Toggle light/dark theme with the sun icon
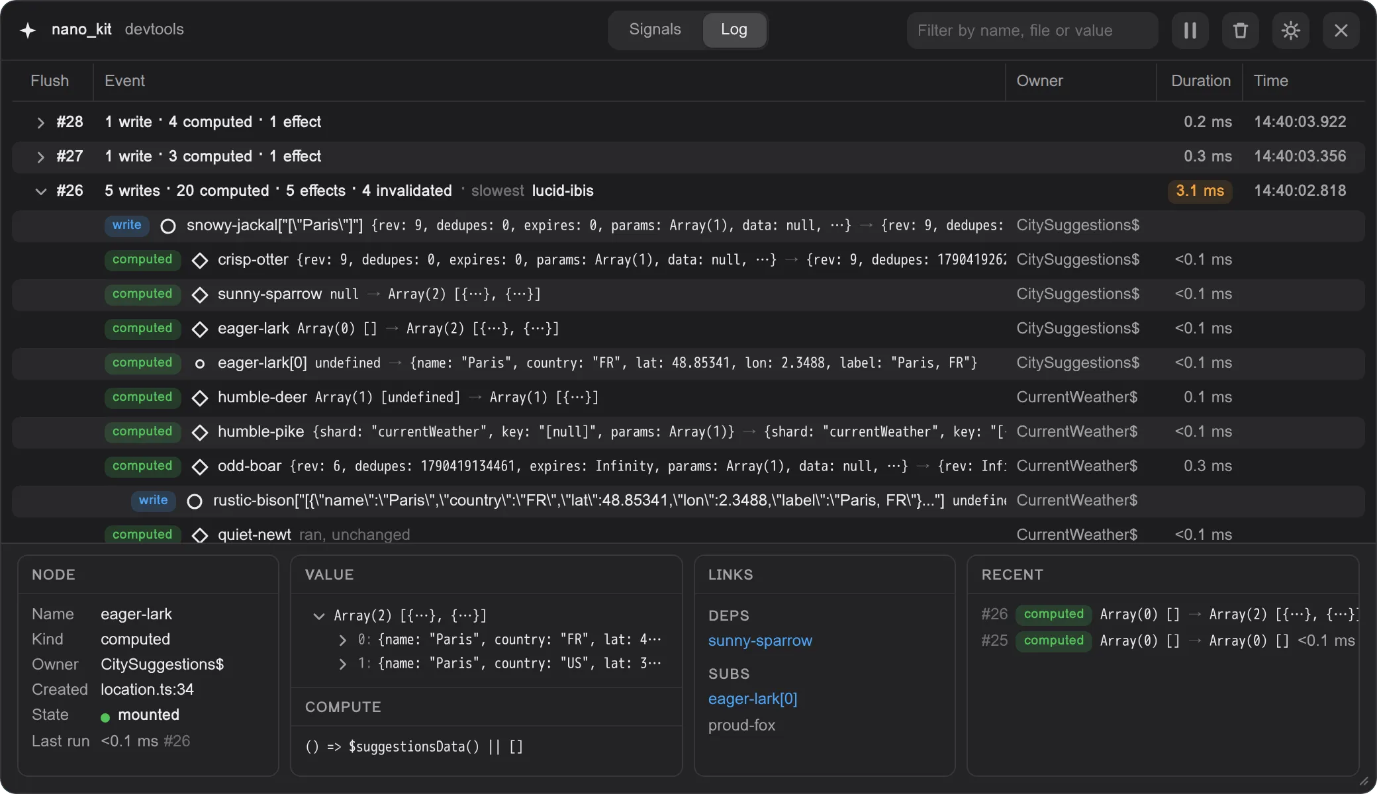The width and height of the screenshot is (1377, 794). coord(1290,30)
